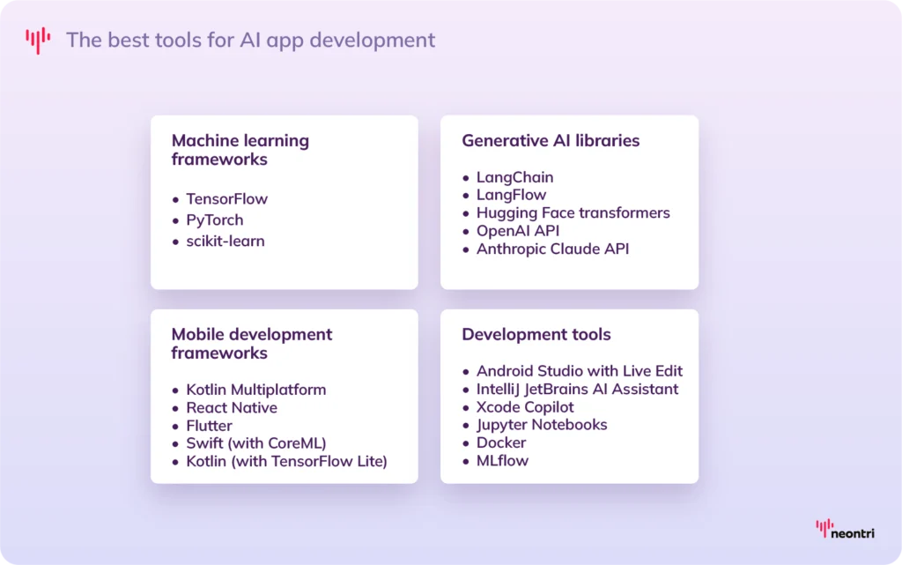Select Kotlin (with TensorFlow Lite)
Image resolution: width=902 pixels, height=565 pixels.
coord(286,461)
